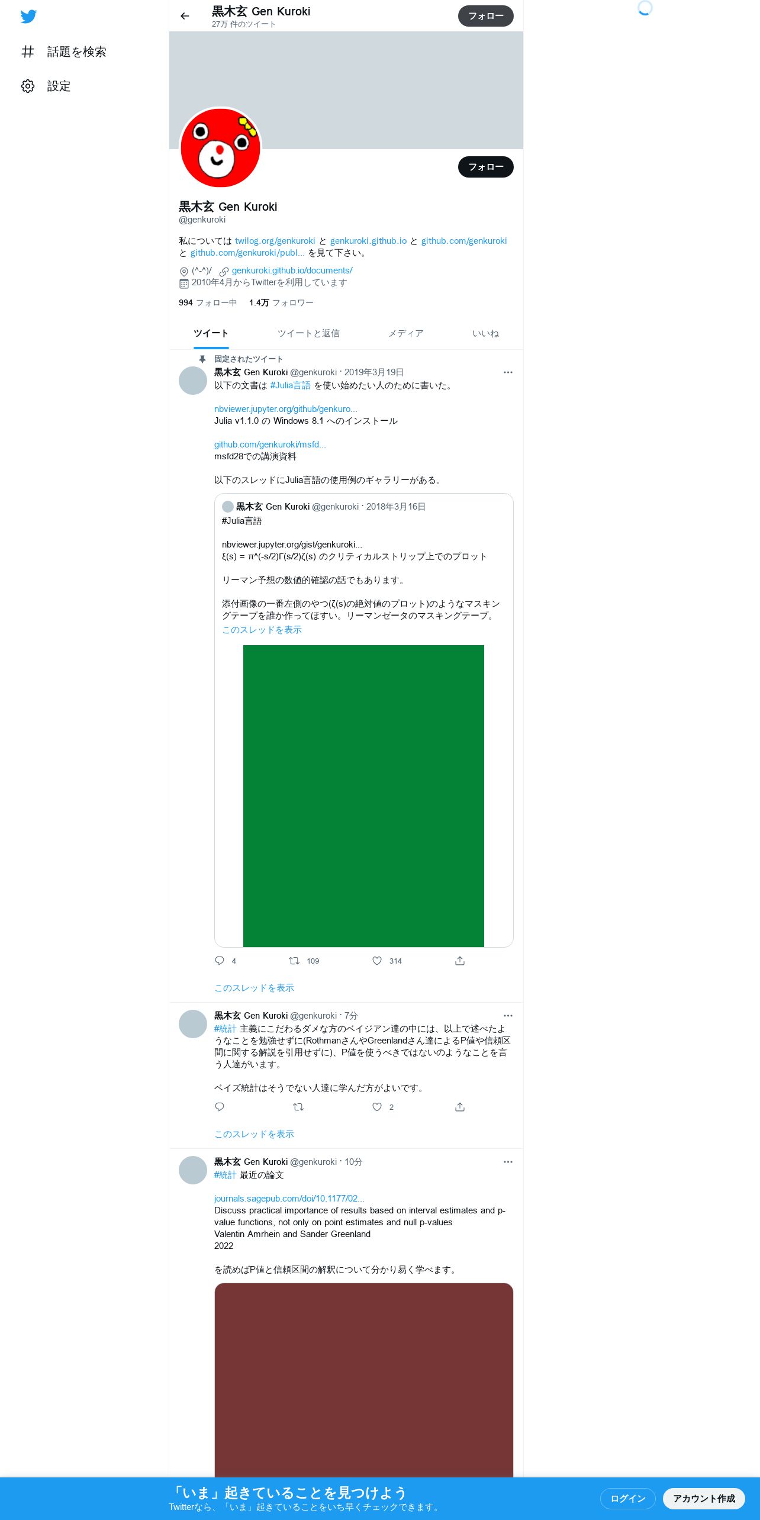Go back using the header arrow
This screenshot has height=1520, width=760.
pyautogui.click(x=185, y=16)
